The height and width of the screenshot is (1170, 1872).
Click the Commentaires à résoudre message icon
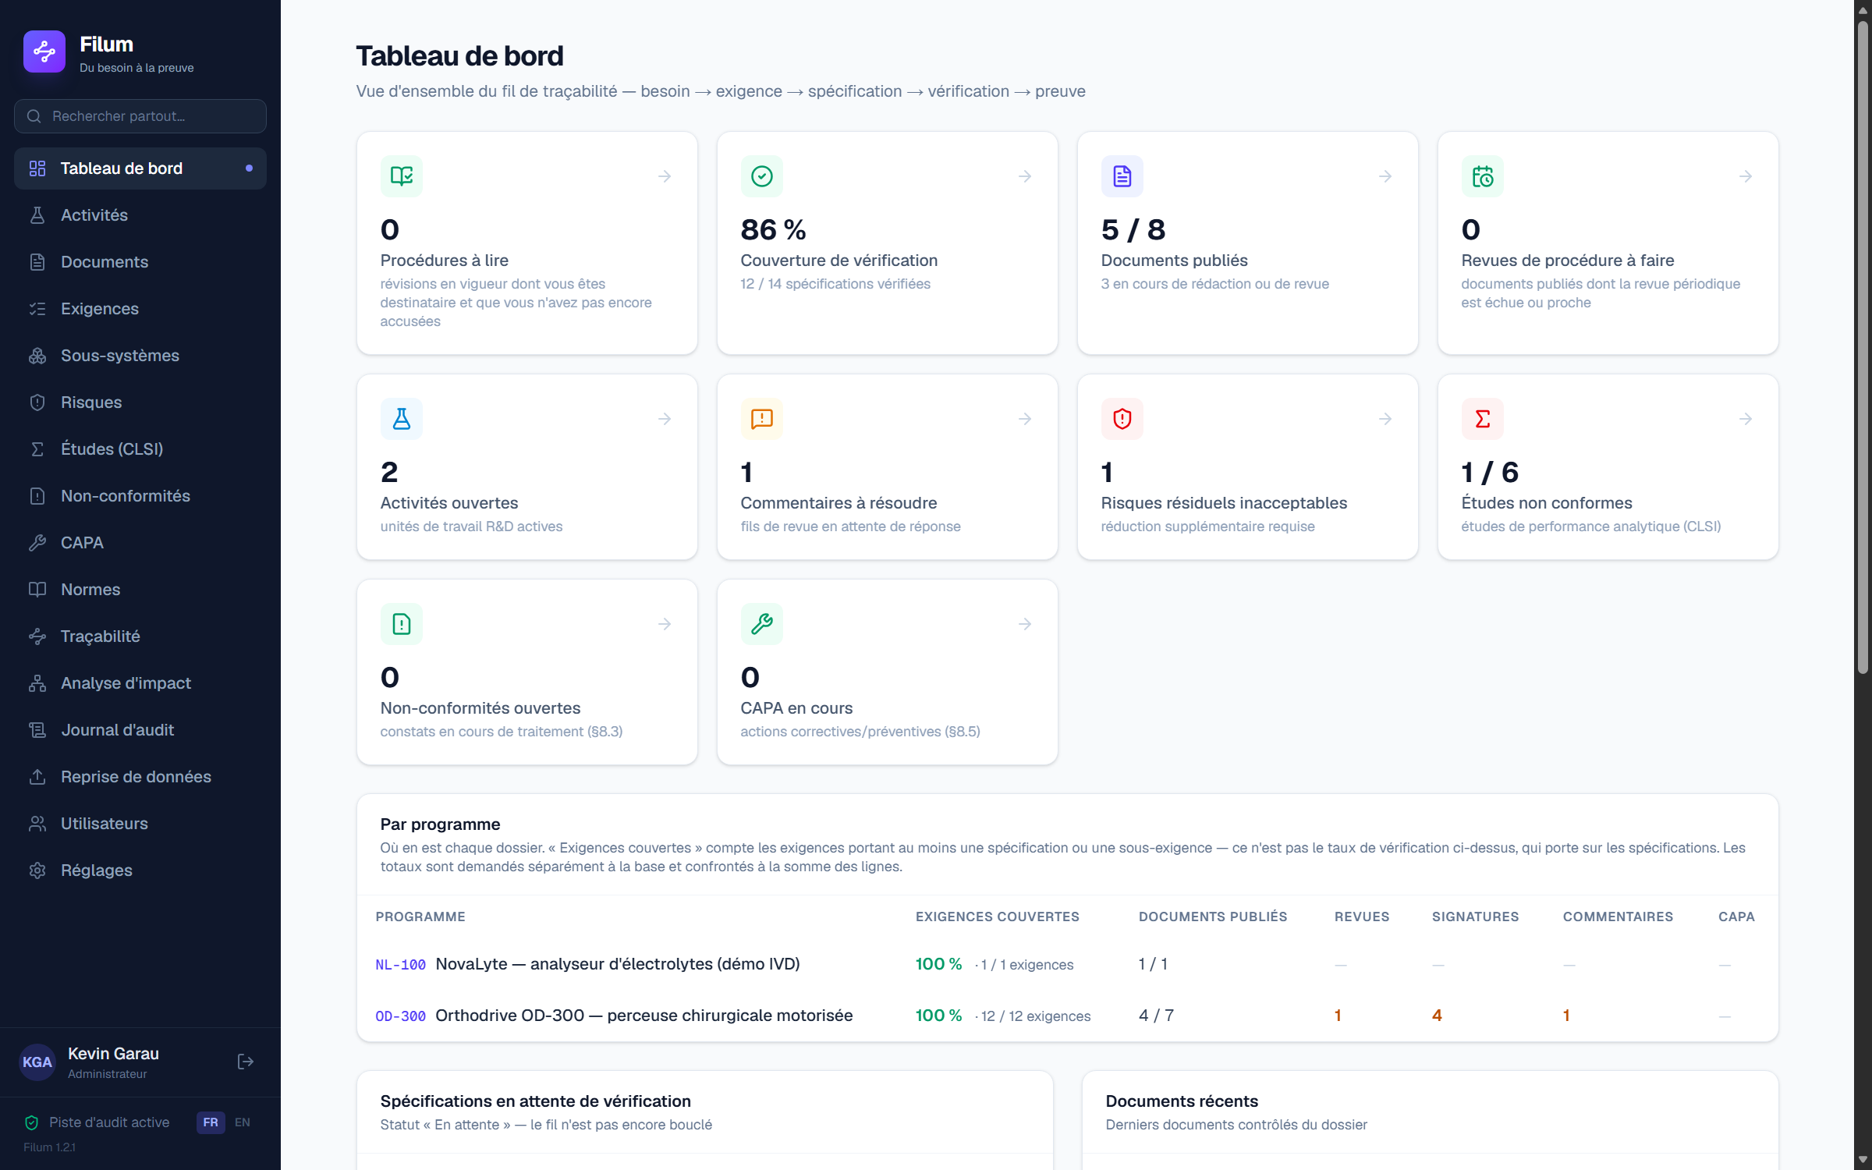(762, 419)
